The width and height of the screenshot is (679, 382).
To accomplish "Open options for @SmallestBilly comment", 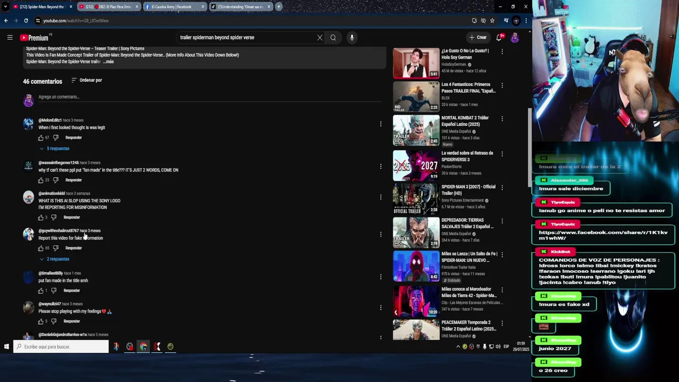I will tap(380, 276).
